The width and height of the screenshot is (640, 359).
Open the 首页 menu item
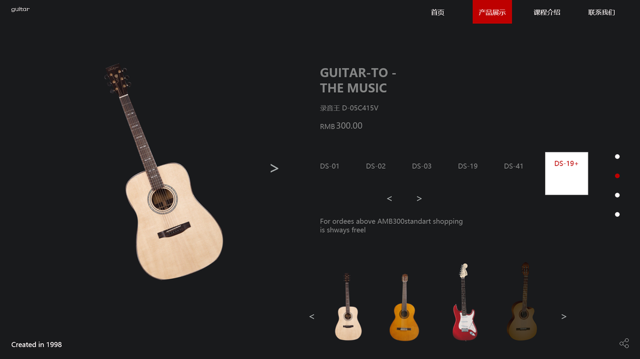[437, 12]
